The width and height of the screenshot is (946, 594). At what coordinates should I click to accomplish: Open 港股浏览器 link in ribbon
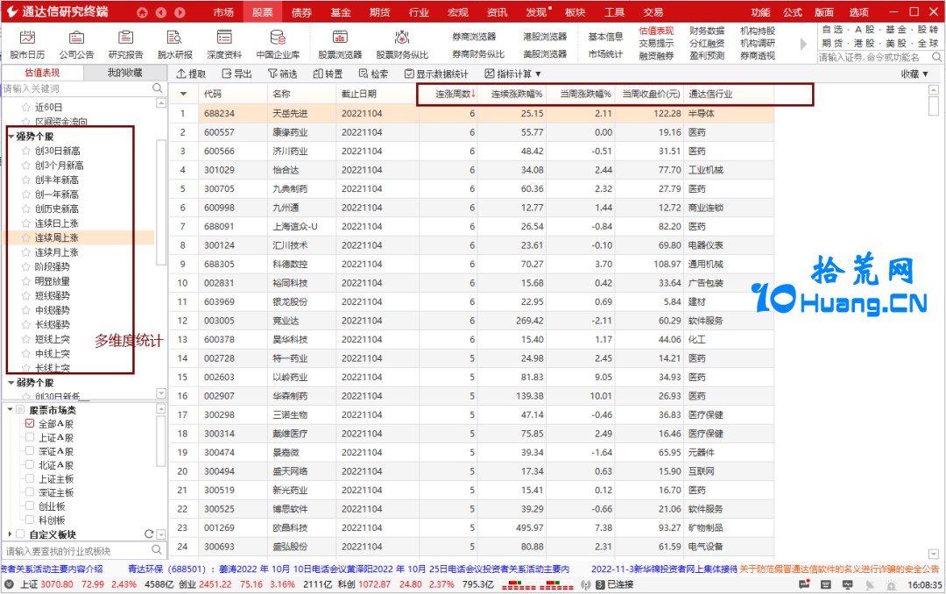tap(545, 37)
